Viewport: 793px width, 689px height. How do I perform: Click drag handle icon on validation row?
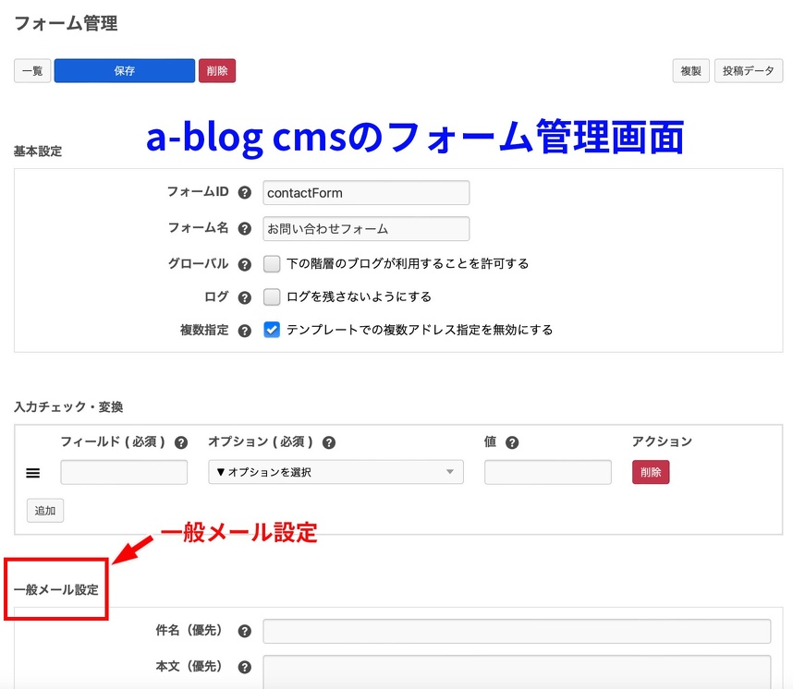point(32,473)
